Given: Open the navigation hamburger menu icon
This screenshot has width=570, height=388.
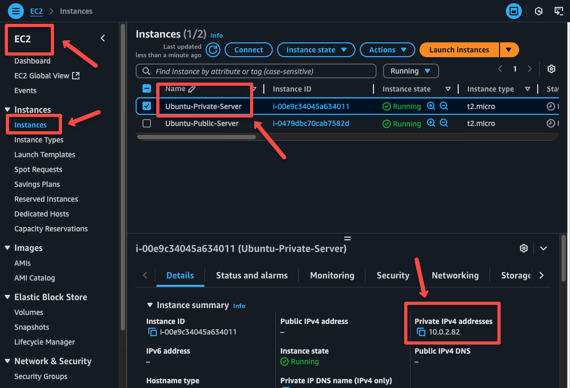Looking at the screenshot, I should click(16, 11).
